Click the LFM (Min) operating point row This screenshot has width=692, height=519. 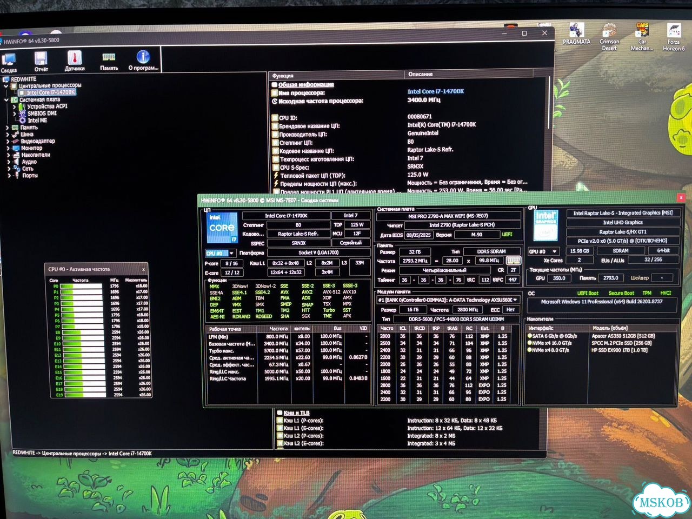pos(288,336)
